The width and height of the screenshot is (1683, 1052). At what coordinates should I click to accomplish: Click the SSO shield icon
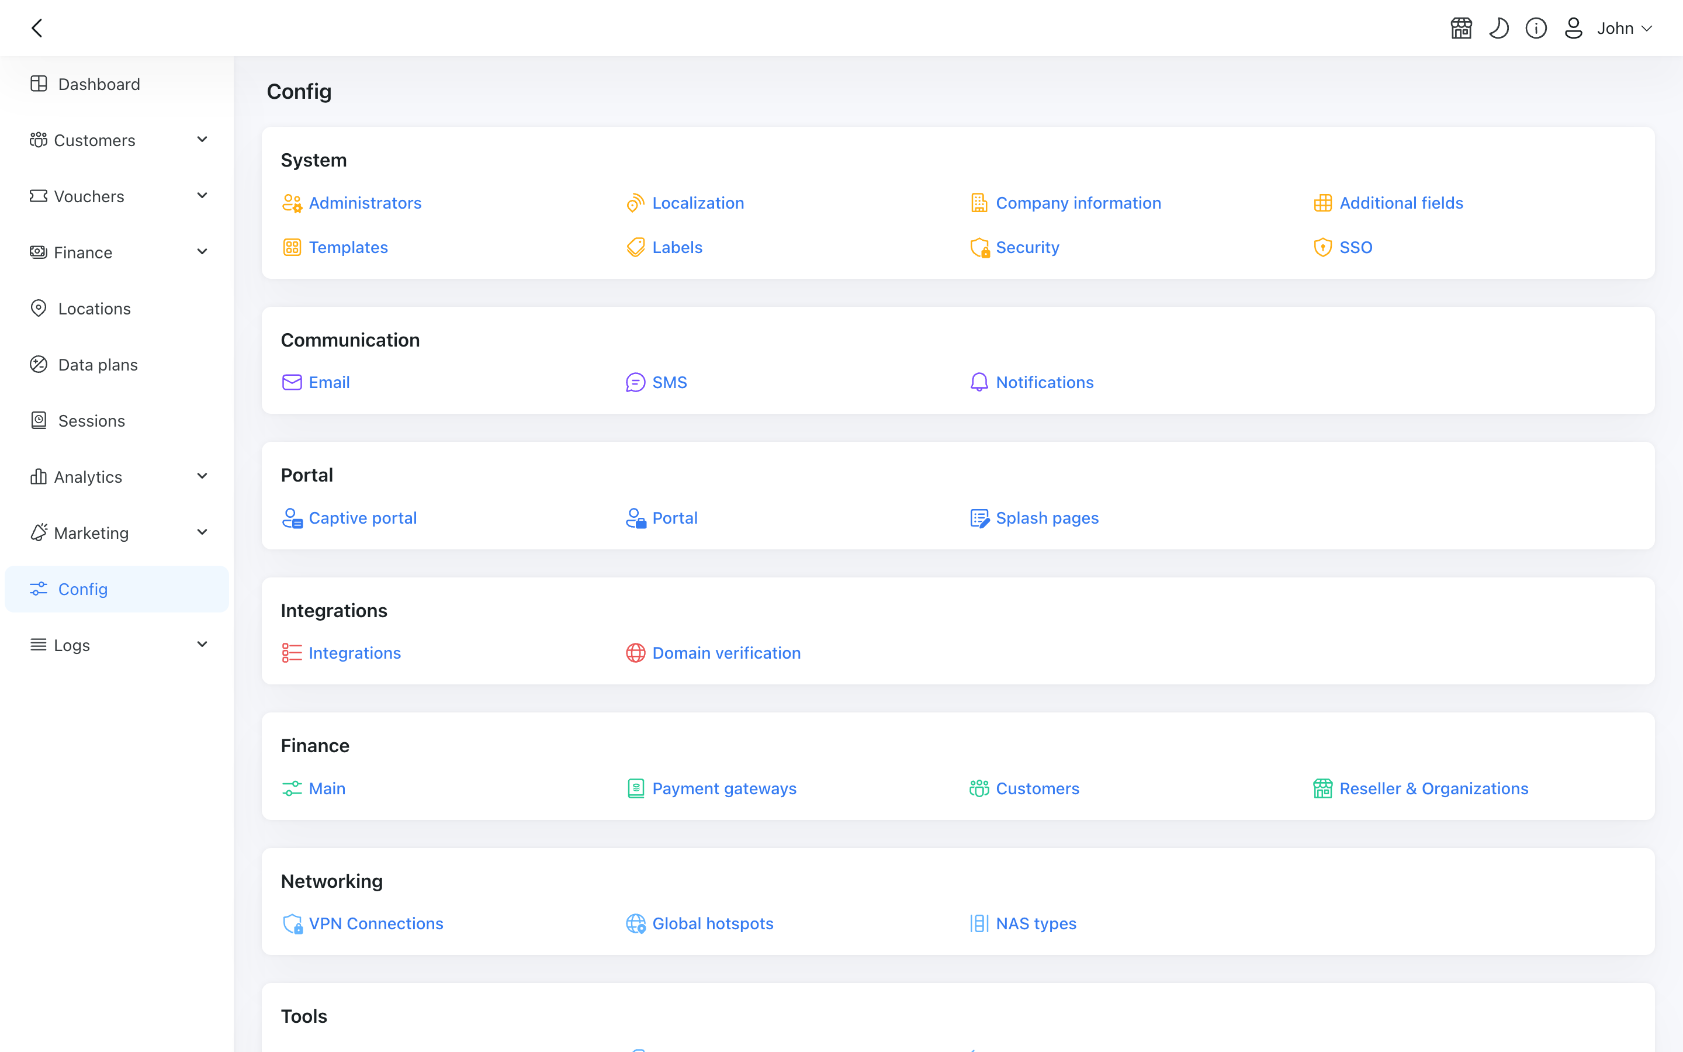1323,248
